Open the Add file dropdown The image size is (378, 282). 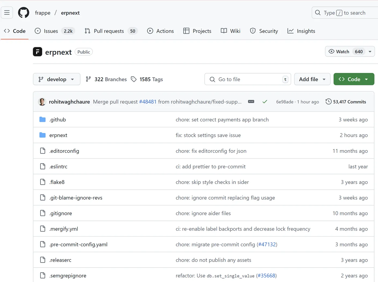[312, 79]
